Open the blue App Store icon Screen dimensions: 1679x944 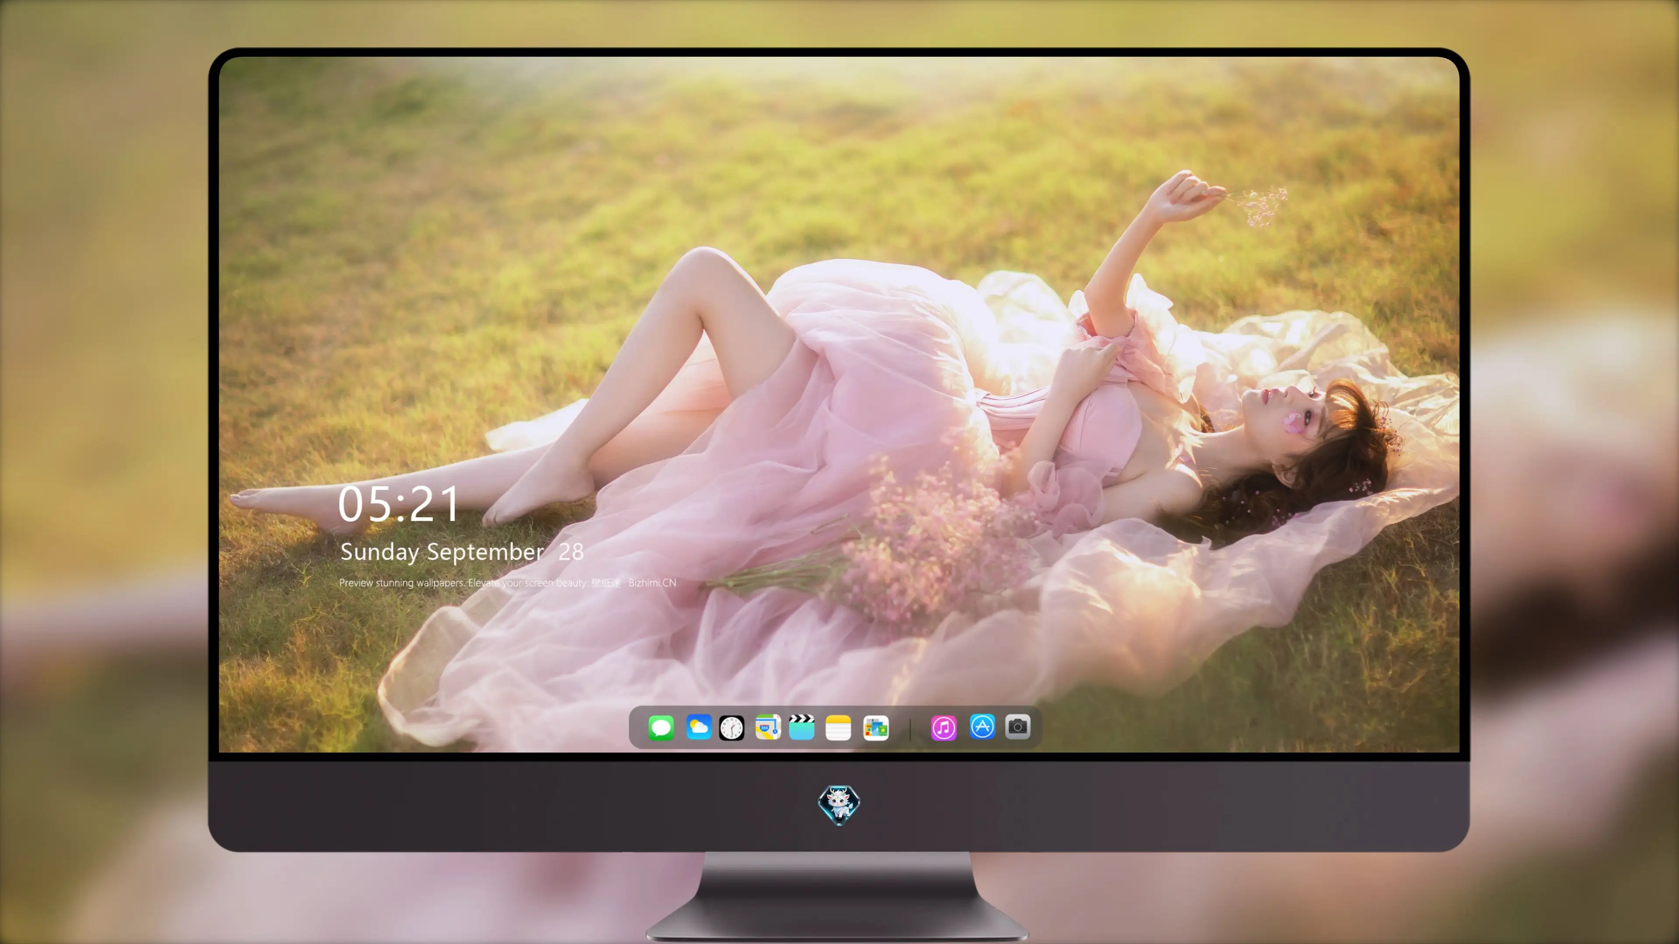coord(982,726)
